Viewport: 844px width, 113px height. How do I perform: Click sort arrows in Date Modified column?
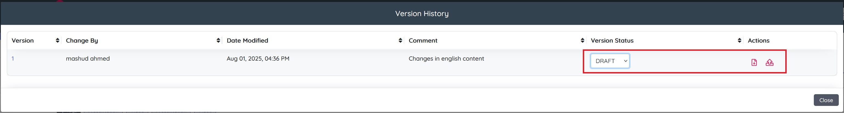(x=400, y=40)
